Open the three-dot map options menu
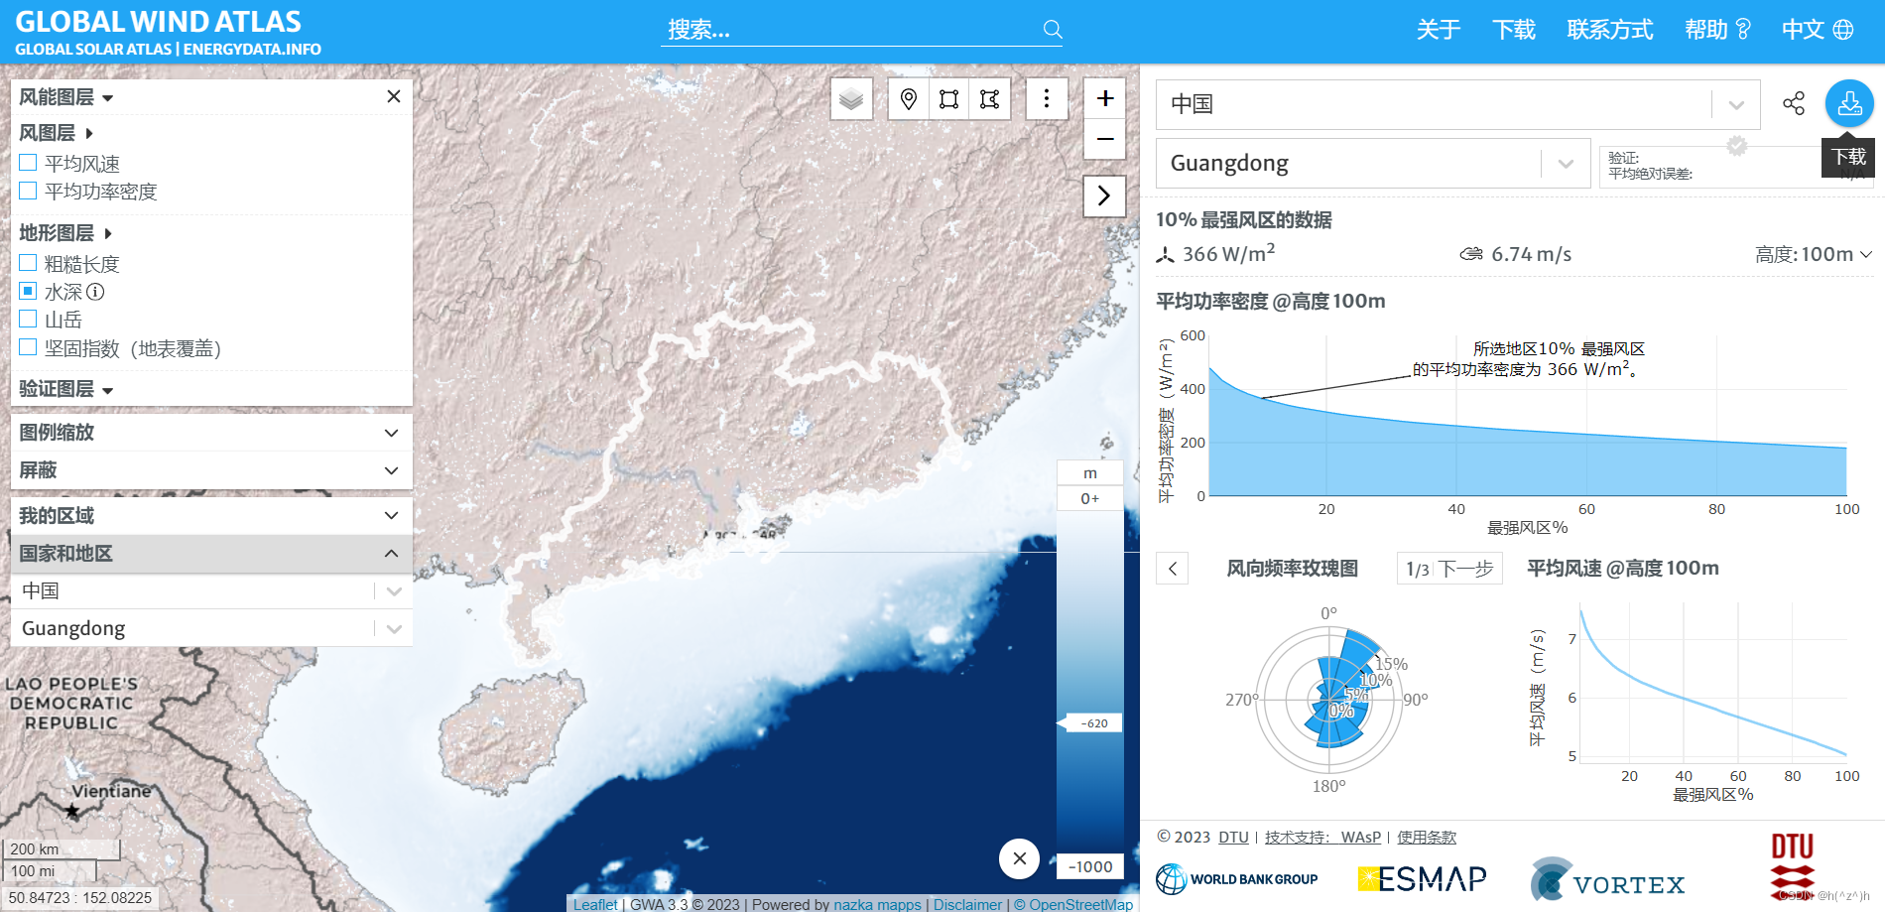This screenshot has width=1885, height=912. point(1047,98)
